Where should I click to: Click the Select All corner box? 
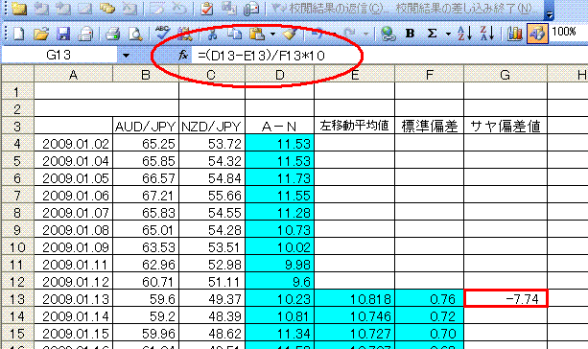pyautogui.click(x=18, y=74)
